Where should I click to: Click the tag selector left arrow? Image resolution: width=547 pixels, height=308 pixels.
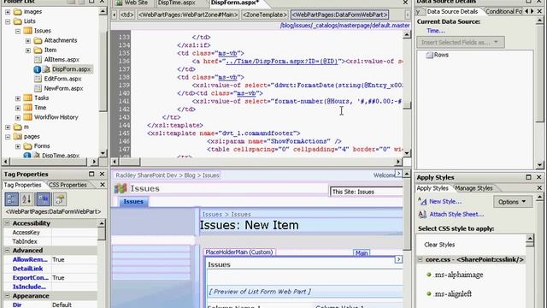click(114, 15)
